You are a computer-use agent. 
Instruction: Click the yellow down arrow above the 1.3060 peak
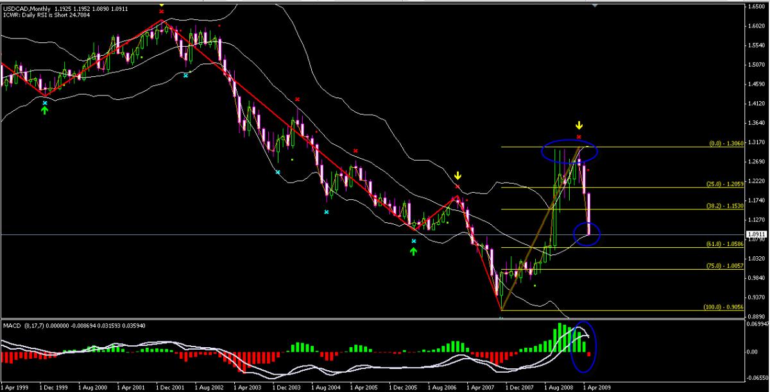click(x=579, y=126)
